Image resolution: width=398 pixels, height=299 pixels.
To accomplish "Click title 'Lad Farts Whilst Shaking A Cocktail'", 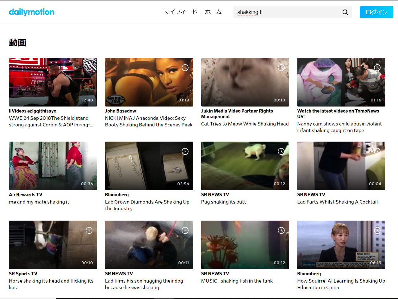I will click(337, 202).
